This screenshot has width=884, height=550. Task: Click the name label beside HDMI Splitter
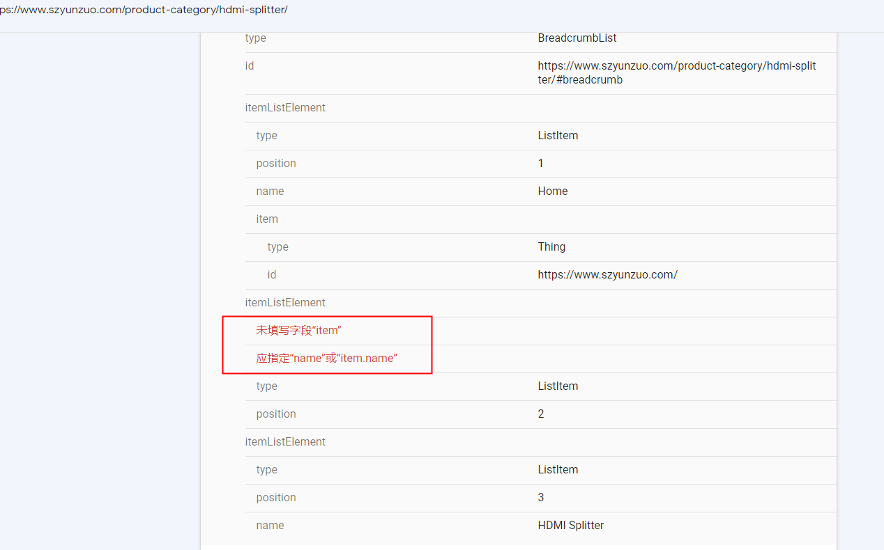[x=270, y=526]
